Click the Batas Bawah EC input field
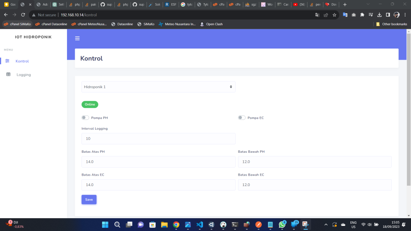This screenshot has height=231, width=411. 314,185
